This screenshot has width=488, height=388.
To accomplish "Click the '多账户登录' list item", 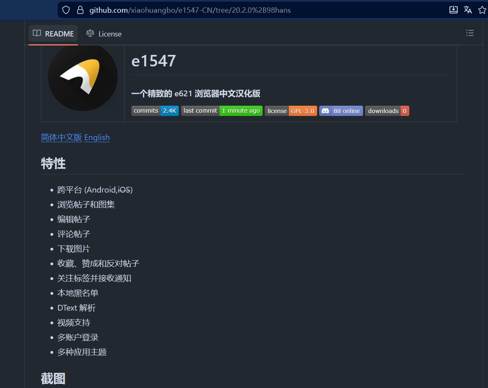I will point(78,337).
